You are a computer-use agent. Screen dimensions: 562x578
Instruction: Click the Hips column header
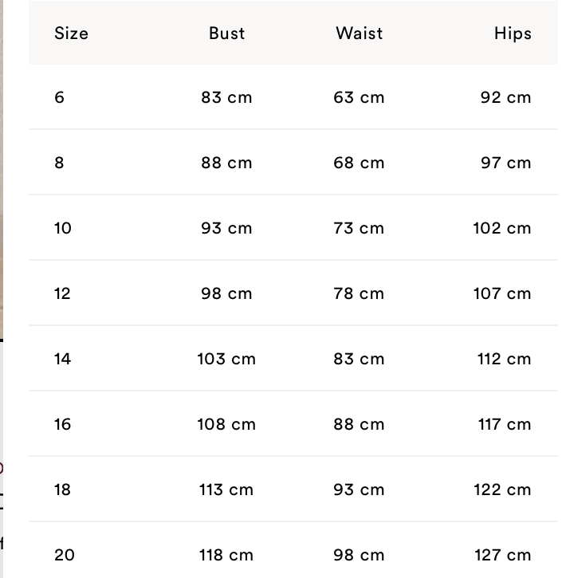click(x=513, y=33)
